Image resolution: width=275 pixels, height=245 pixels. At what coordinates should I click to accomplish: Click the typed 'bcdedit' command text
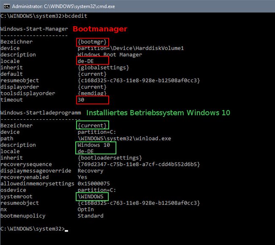click(x=76, y=16)
